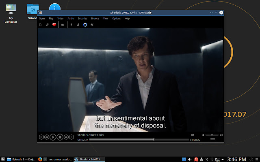This screenshot has height=162, width=260.
Task: Click the total duration 01:28:22
Action: [x=195, y=140]
